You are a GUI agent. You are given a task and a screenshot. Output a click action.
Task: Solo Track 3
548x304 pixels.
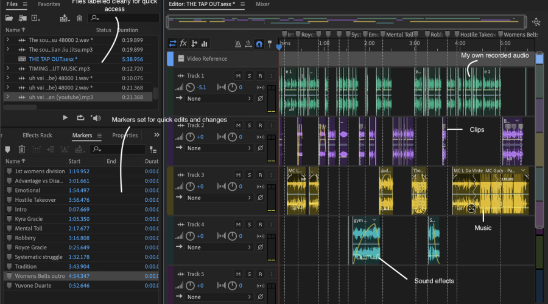(249, 175)
